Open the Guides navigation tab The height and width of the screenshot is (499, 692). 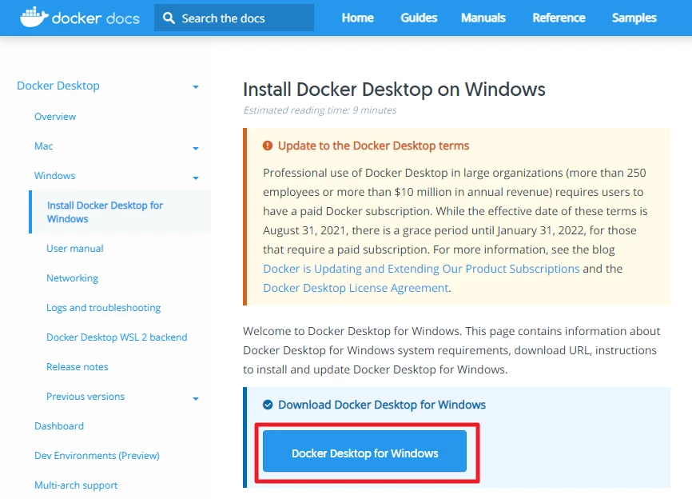419,18
